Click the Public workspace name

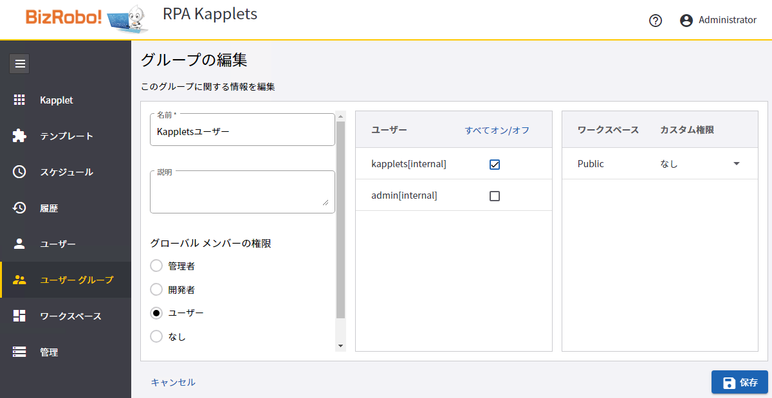click(x=591, y=164)
